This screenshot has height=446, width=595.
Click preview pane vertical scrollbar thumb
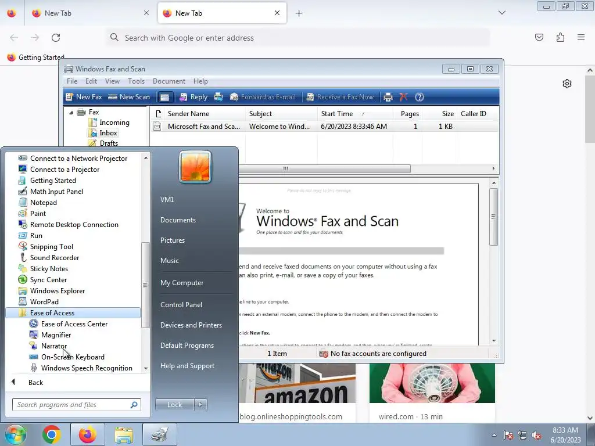[x=493, y=217]
